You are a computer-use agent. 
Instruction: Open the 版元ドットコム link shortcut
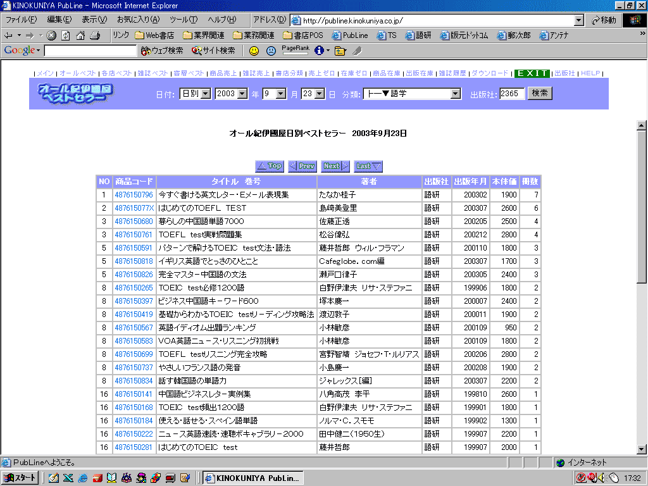tap(464, 35)
